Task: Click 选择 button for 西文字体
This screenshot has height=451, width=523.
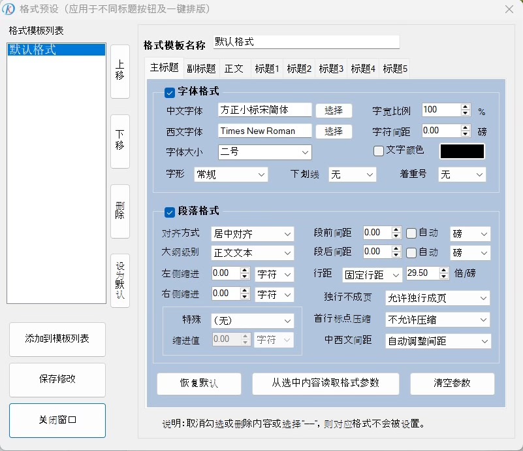Action: pos(334,131)
